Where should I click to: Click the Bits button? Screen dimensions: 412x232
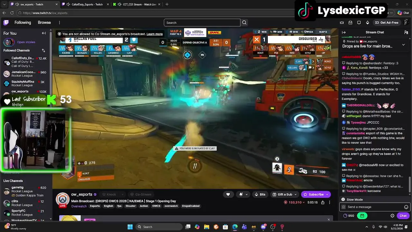[260, 194]
